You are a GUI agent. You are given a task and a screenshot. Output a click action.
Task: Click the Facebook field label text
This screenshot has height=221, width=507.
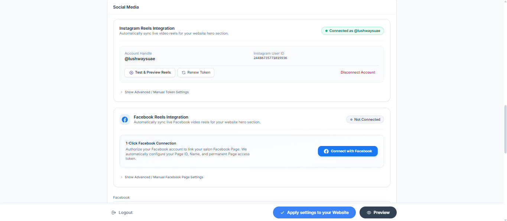click(x=121, y=198)
